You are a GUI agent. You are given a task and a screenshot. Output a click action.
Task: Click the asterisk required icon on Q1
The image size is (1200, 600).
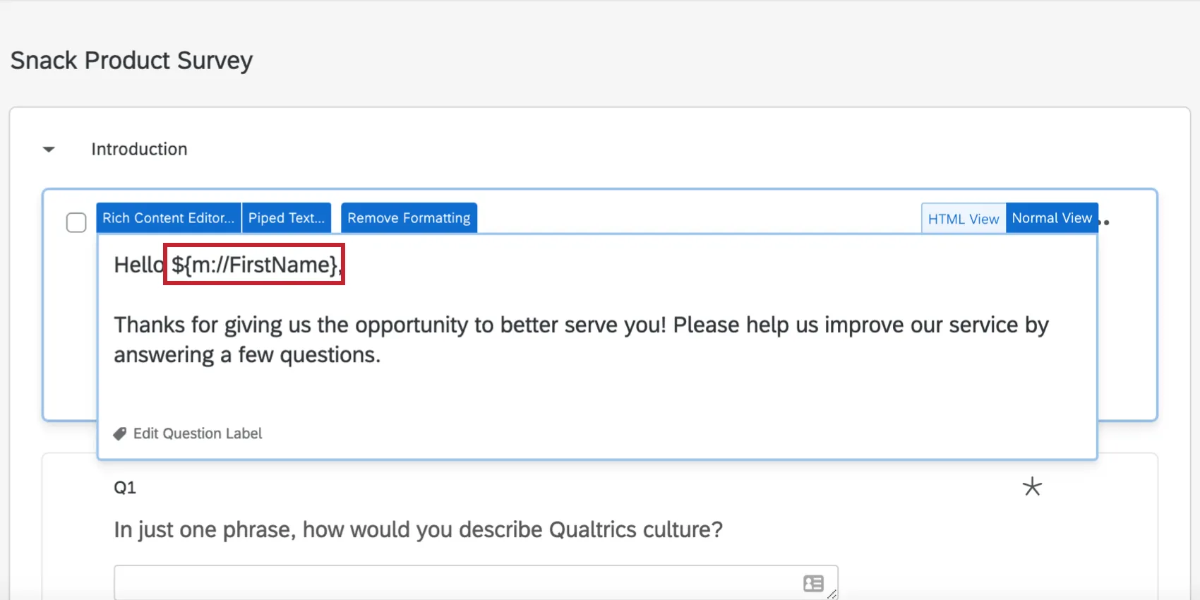pos(1032,486)
